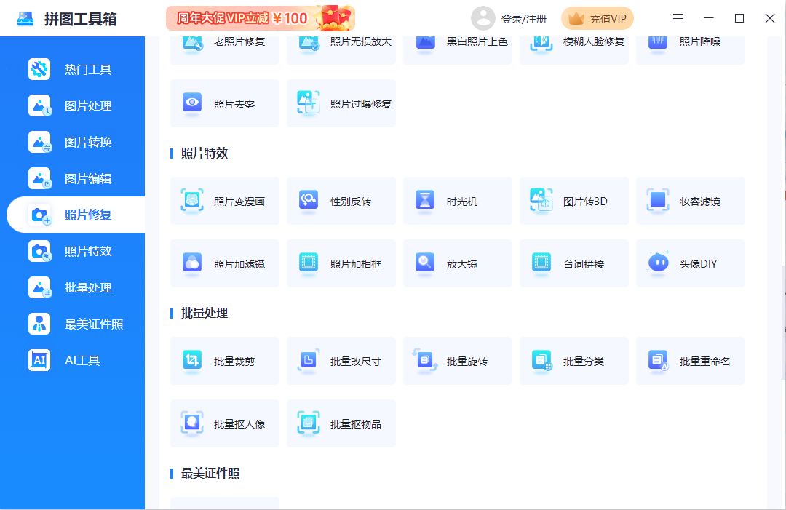Open the 周年大促 VIP promotion banner
This screenshot has width=786, height=510.
point(260,18)
